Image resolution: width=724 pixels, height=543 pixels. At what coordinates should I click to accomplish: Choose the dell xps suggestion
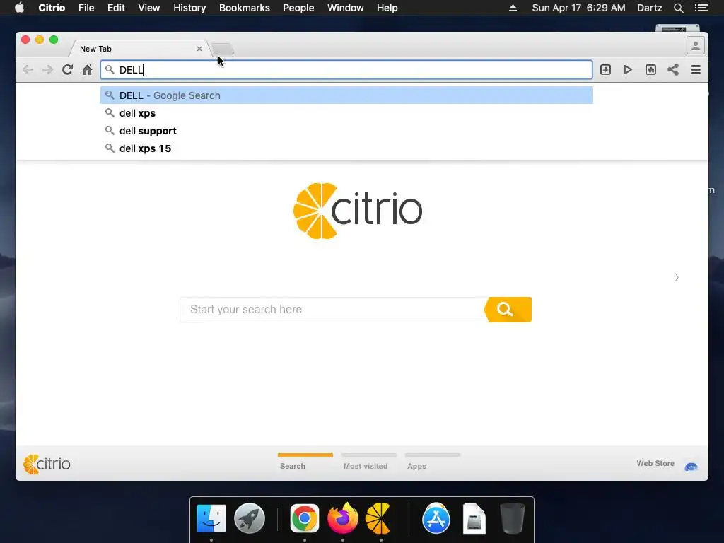click(346, 113)
